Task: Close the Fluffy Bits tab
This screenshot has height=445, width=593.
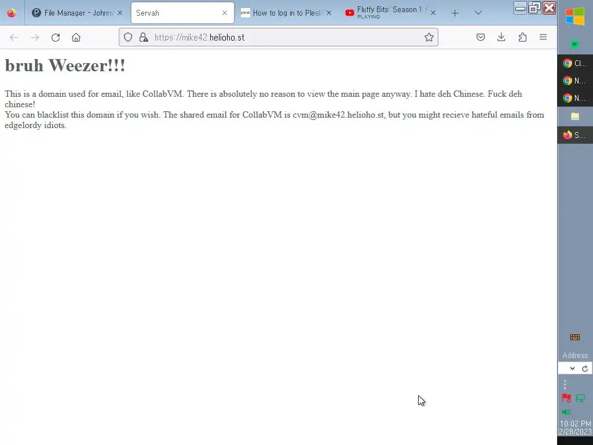Action: tap(433, 13)
